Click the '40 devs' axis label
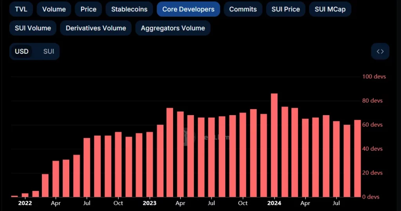The image size is (401, 211). coord(372,149)
